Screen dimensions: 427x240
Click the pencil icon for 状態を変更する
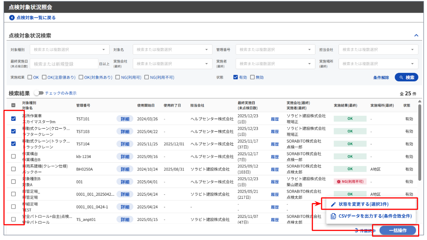(333, 204)
